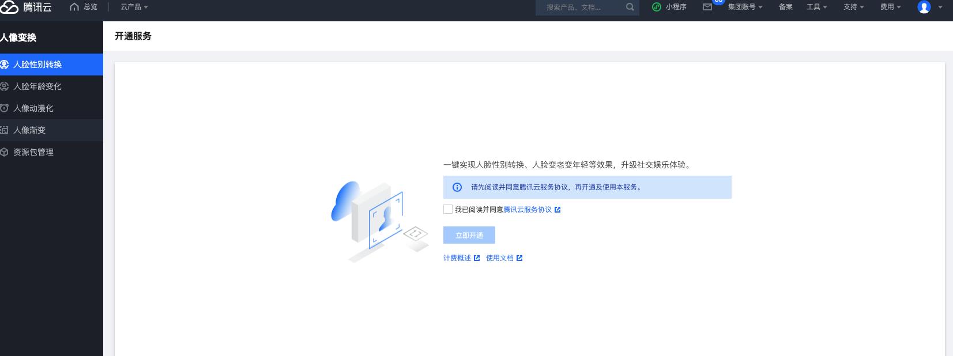Click external-link icon after 腾讯云服务协议

tap(558, 210)
